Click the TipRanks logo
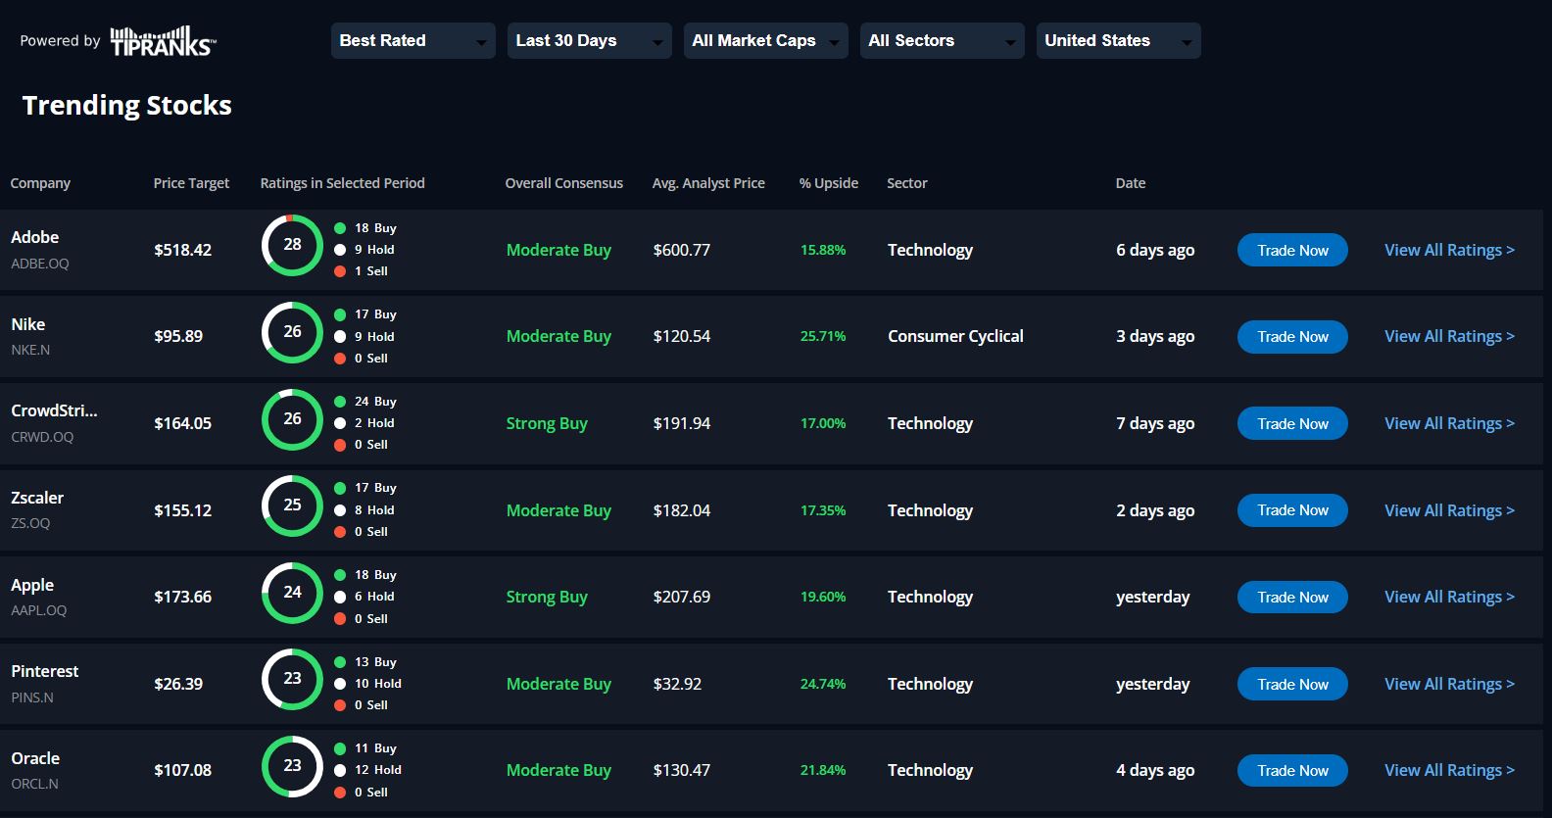The image size is (1552, 818). tap(163, 41)
